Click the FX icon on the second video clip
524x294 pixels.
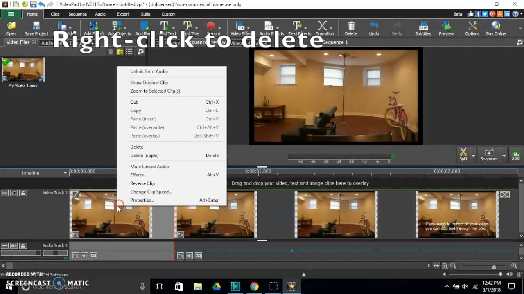(181, 235)
